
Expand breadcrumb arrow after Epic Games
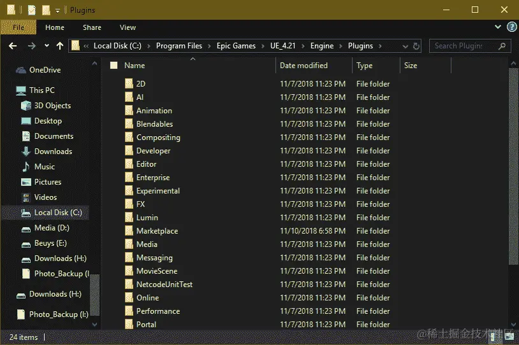click(x=263, y=46)
